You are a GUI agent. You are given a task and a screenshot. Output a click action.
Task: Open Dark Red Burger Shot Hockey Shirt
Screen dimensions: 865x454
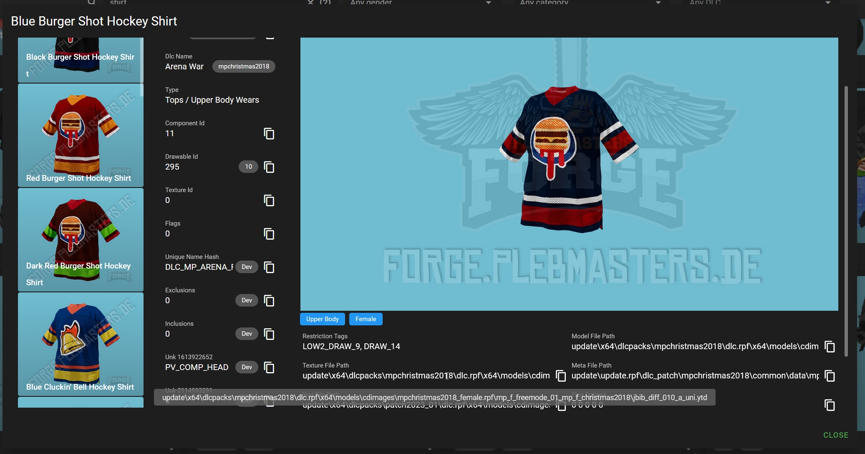81,239
